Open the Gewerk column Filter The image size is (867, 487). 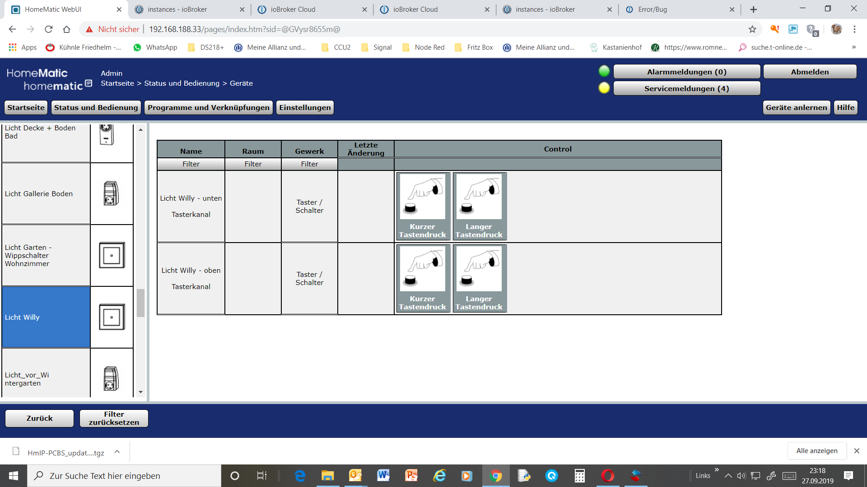coord(309,164)
